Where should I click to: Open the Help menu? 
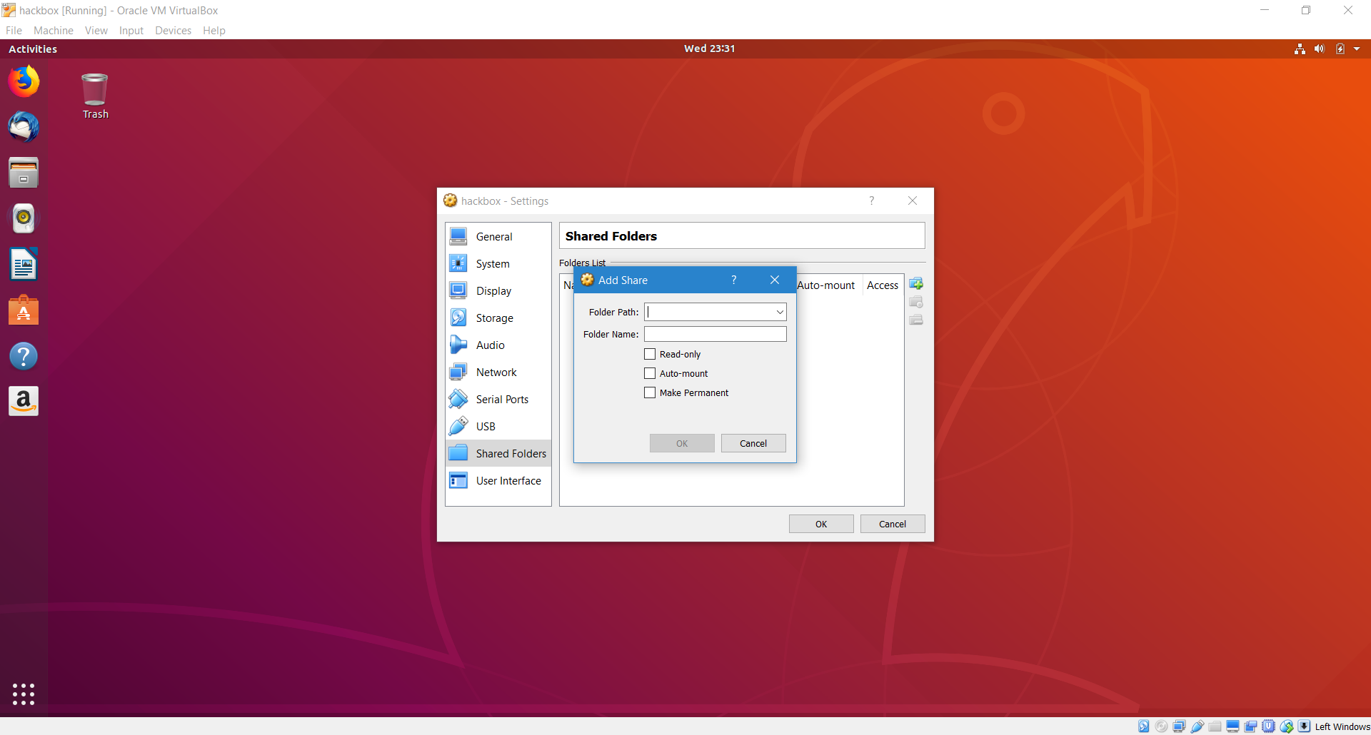(214, 30)
